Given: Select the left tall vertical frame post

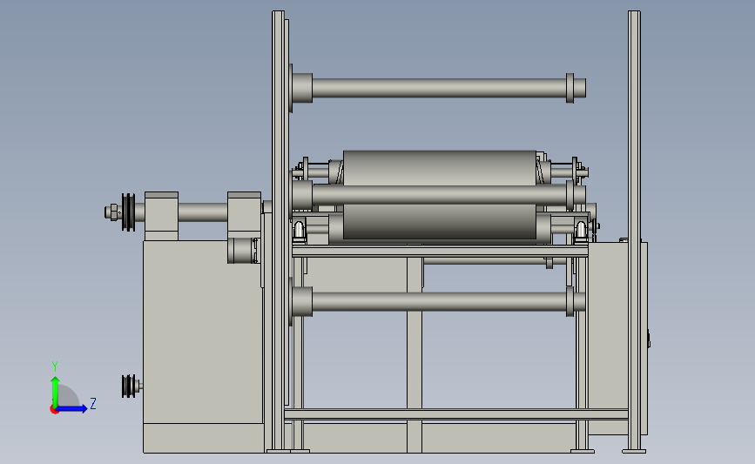Looking at the screenshot, I should click(x=278, y=231).
